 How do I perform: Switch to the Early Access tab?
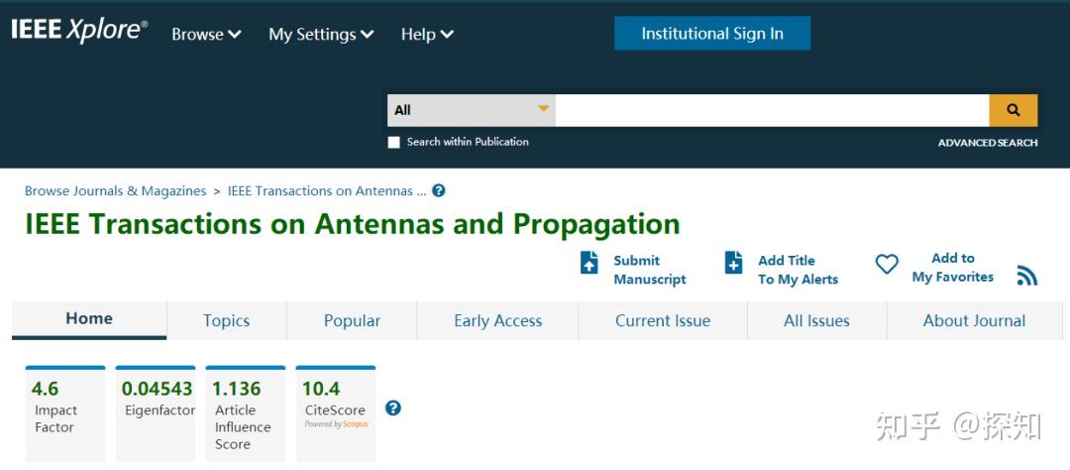click(497, 320)
